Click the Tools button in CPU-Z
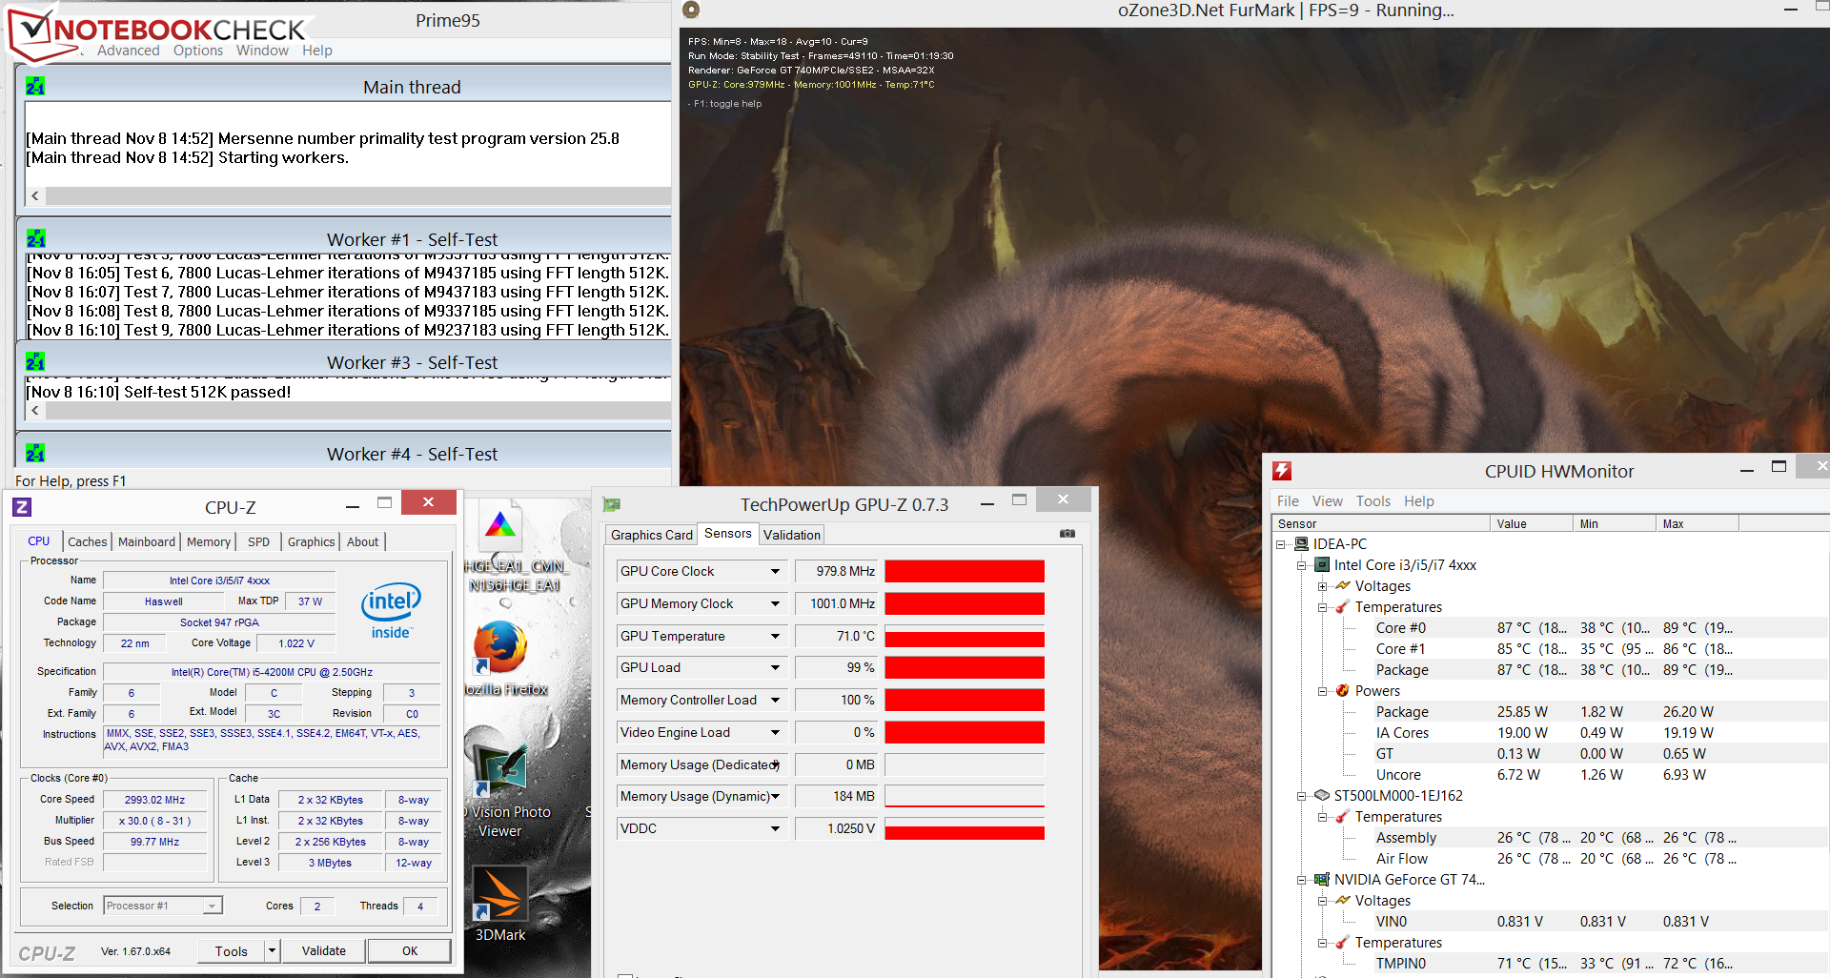The width and height of the screenshot is (1830, 978). [x=232, y=950]
